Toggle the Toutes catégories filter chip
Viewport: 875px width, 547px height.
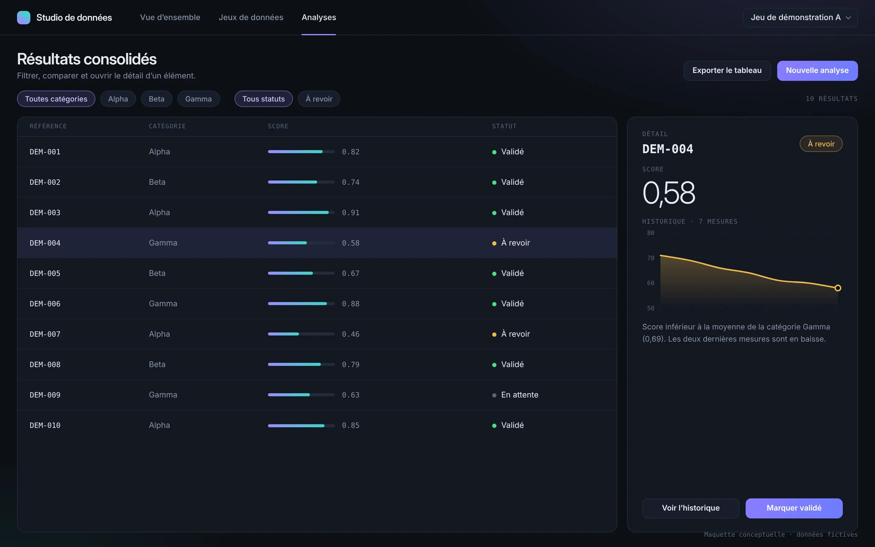click(56, 99)
